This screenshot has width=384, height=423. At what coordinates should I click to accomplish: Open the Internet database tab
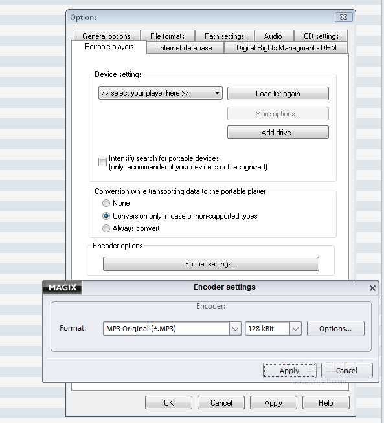pyautogui.click(x=185, y=48)
